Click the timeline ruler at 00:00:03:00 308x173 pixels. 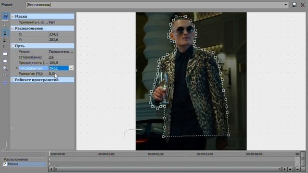(x=205, y=154)
